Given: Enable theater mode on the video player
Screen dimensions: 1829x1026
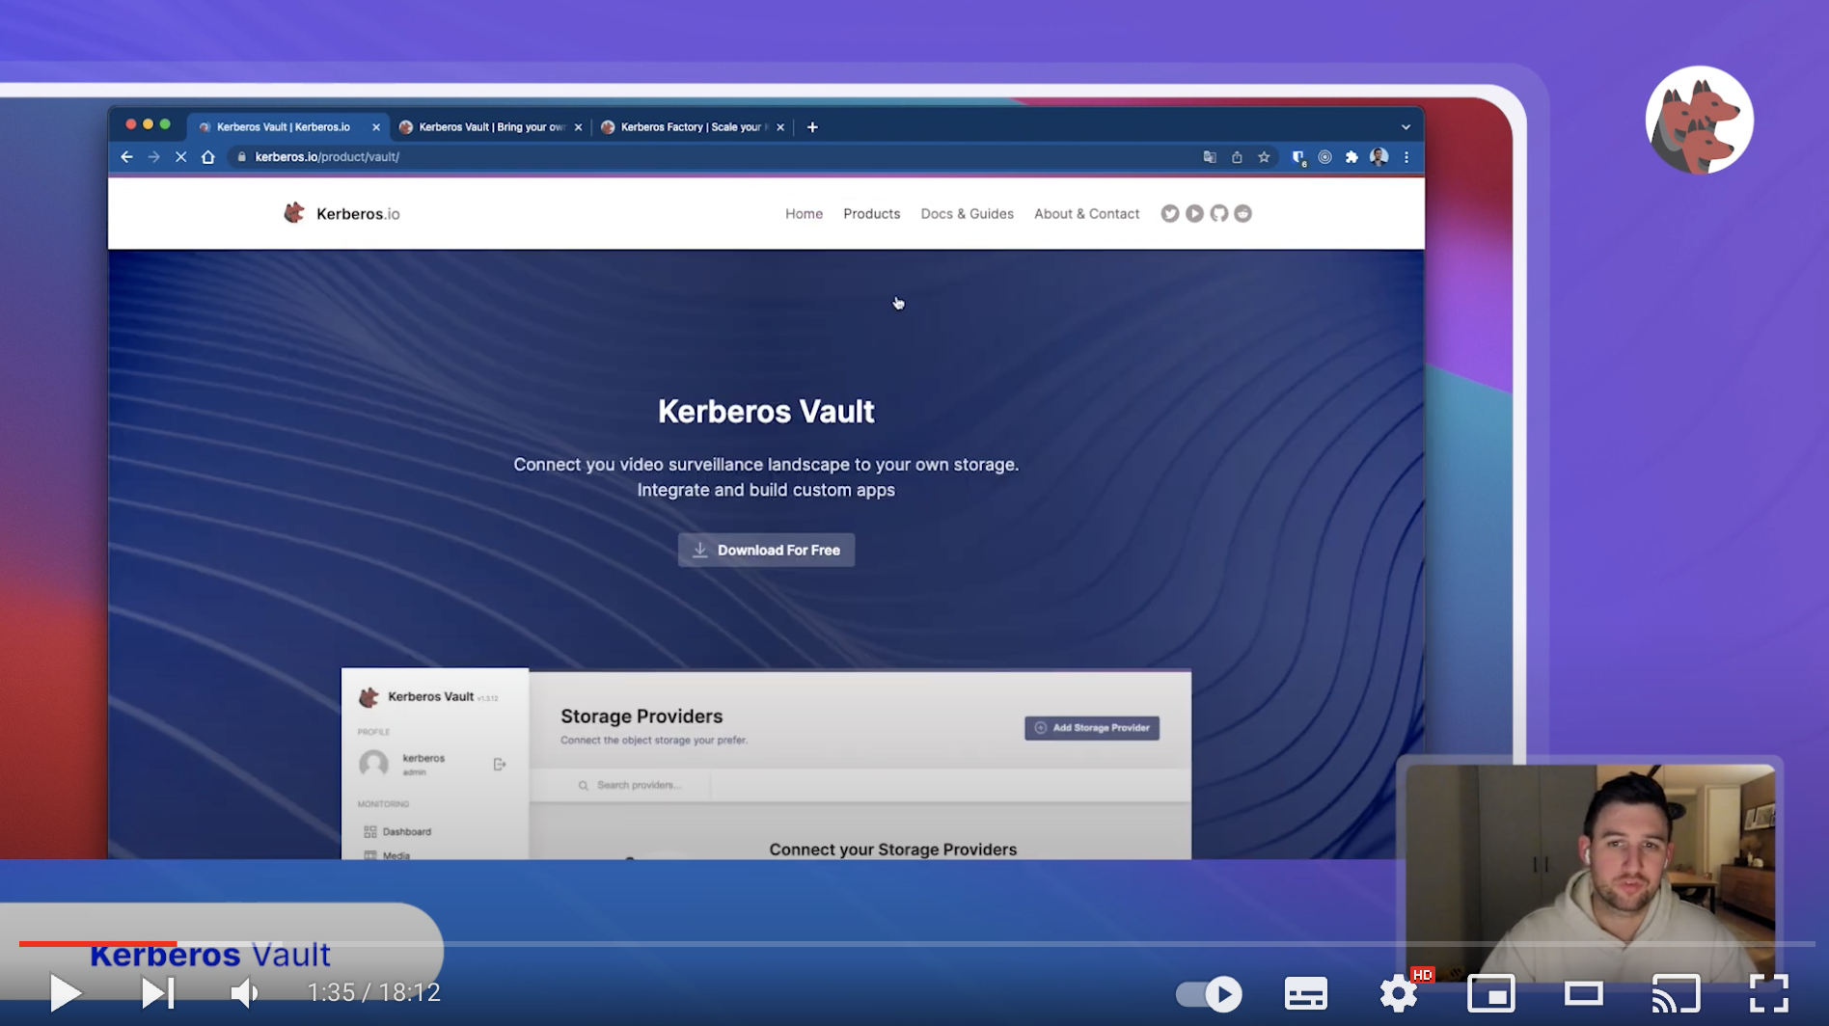Looking at the screenshot, I should [x=1583, y=992].
